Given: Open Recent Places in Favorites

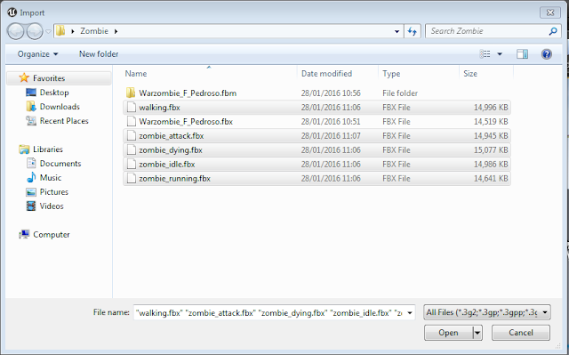Looking at the screenshot, I should 64,120.
